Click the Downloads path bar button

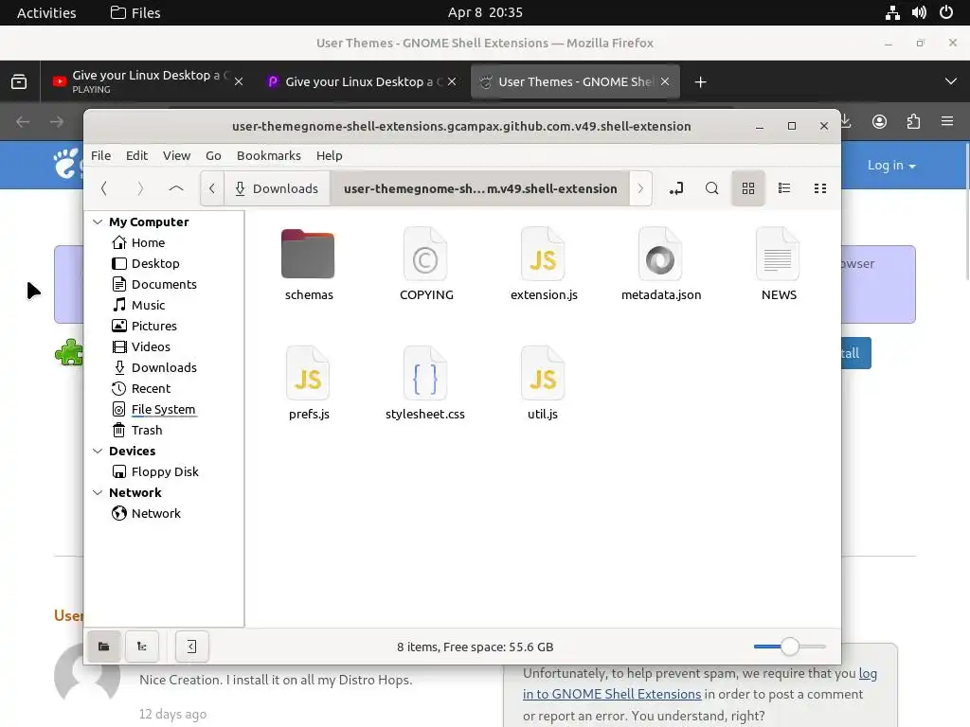(277, 188)
